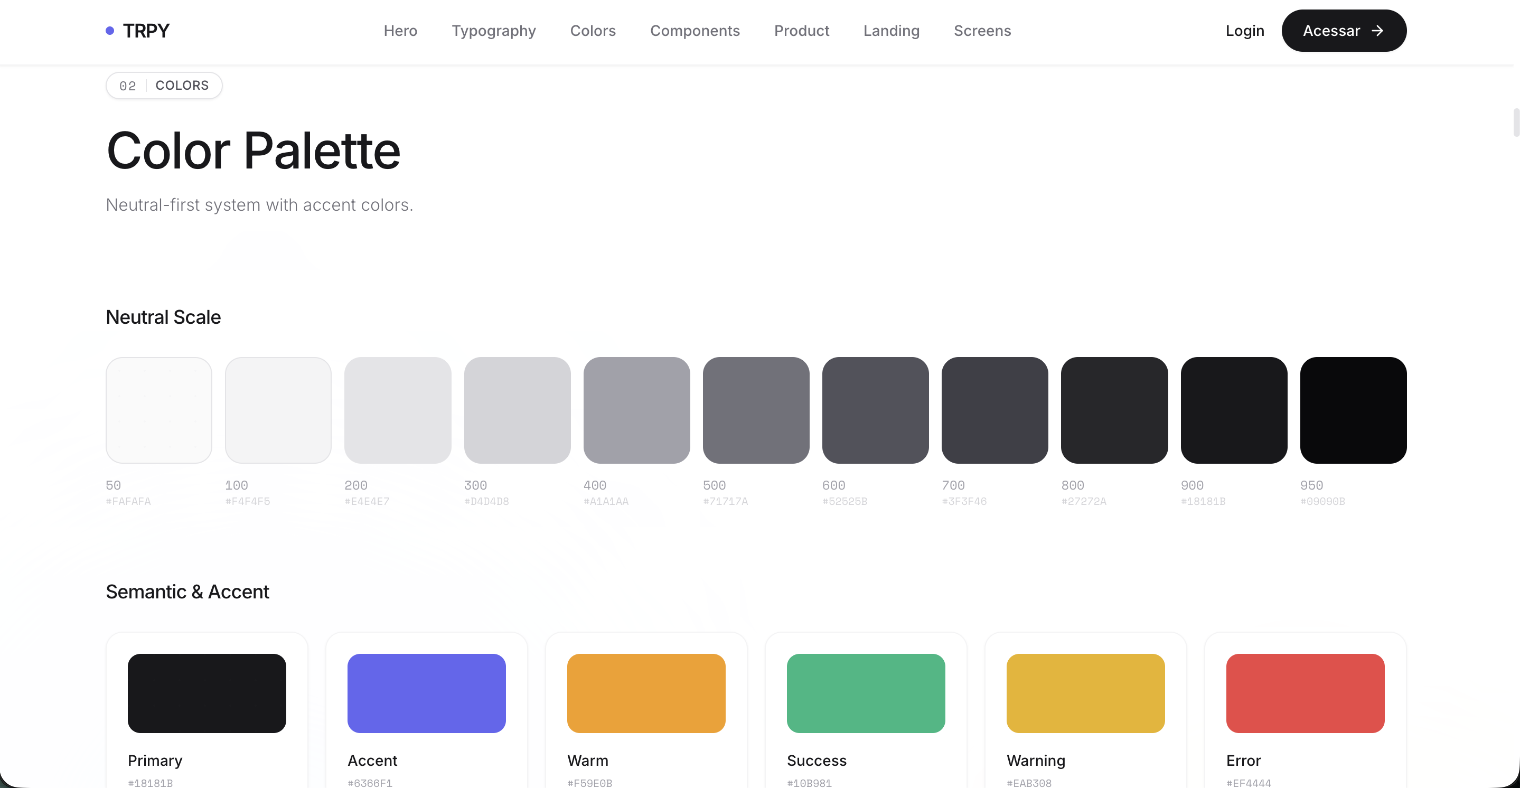
Task: Click the arrow icon in Acessar button
Action: [x=1377, y=31]
